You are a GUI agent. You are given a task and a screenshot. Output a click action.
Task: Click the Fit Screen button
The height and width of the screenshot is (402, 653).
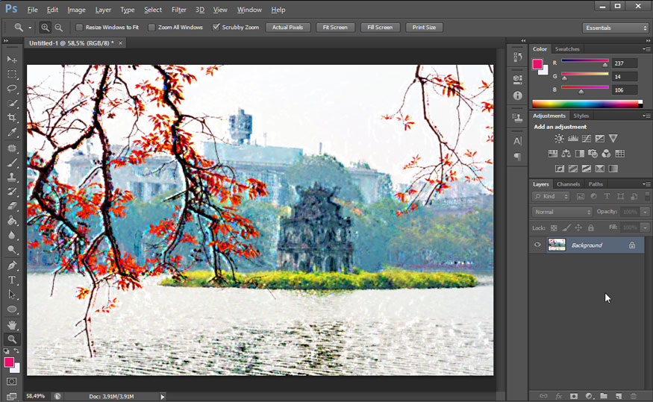pyautogui.click(x=334, y=28)
